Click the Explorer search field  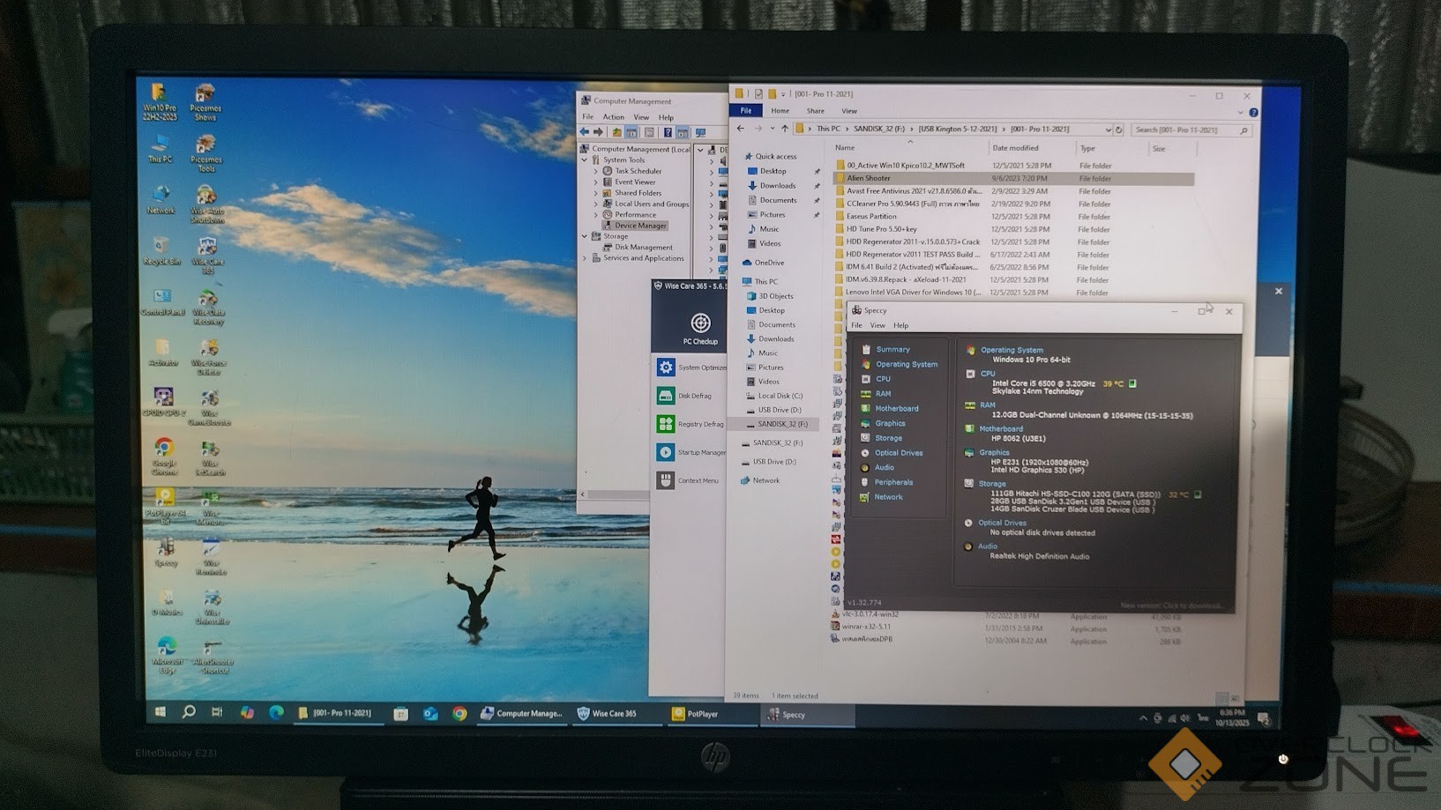tap(1186, 130)
